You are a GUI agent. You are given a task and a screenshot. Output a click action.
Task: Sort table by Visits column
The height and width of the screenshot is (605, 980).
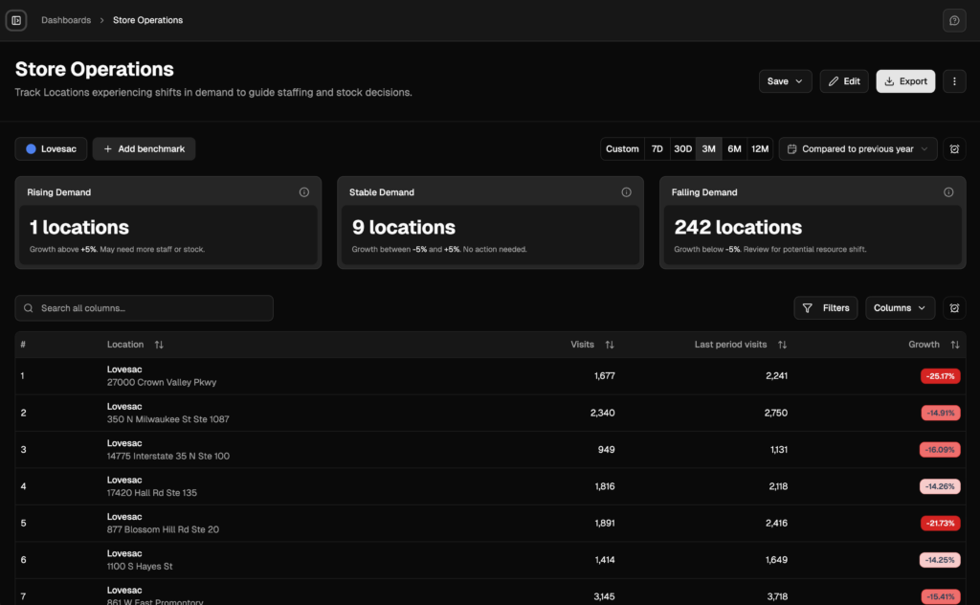pos(610,345)
